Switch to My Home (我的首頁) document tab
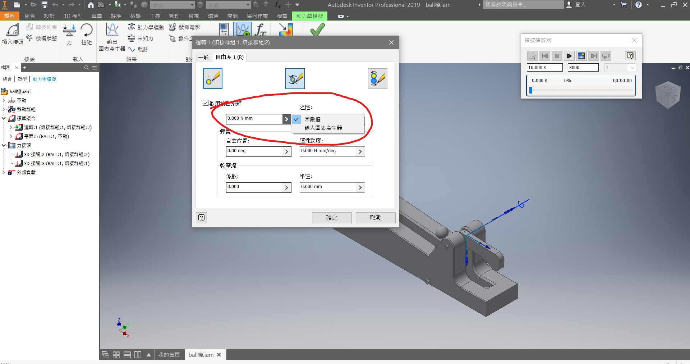This screenshot has height=364, width=690. coord(169,355)
